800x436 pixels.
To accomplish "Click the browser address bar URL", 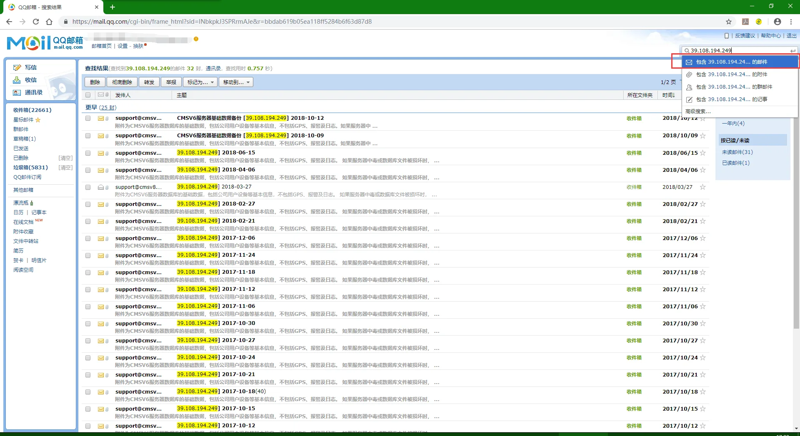I will click(x=222, y=22).
